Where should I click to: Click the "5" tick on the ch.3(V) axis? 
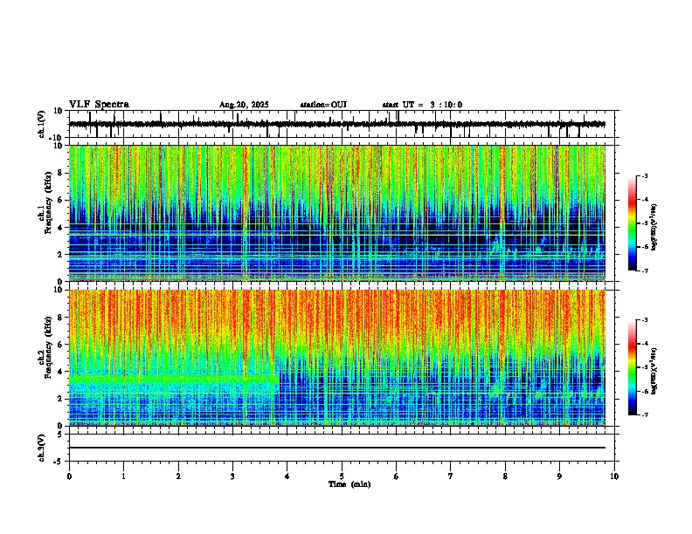61,435
